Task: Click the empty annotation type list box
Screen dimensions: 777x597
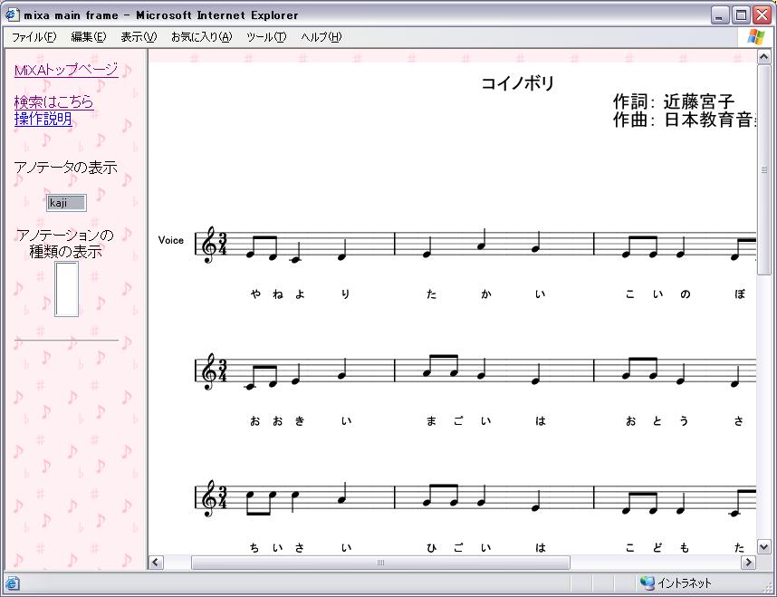Action: pos(66,289)
